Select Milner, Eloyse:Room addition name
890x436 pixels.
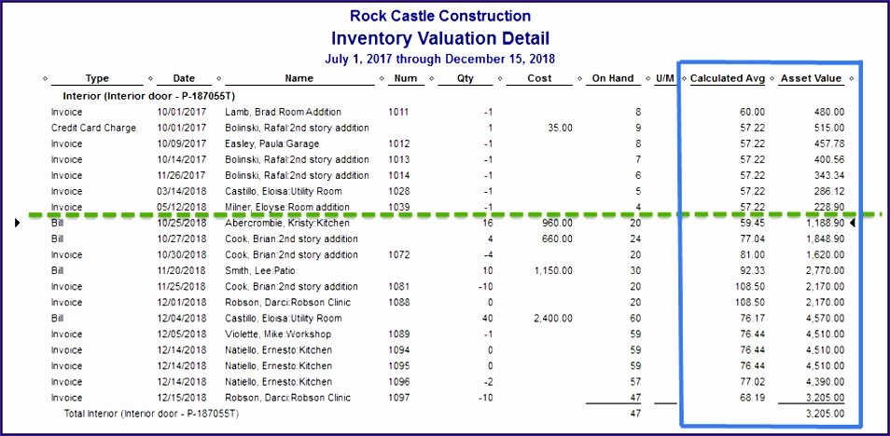tap(287, 208)
